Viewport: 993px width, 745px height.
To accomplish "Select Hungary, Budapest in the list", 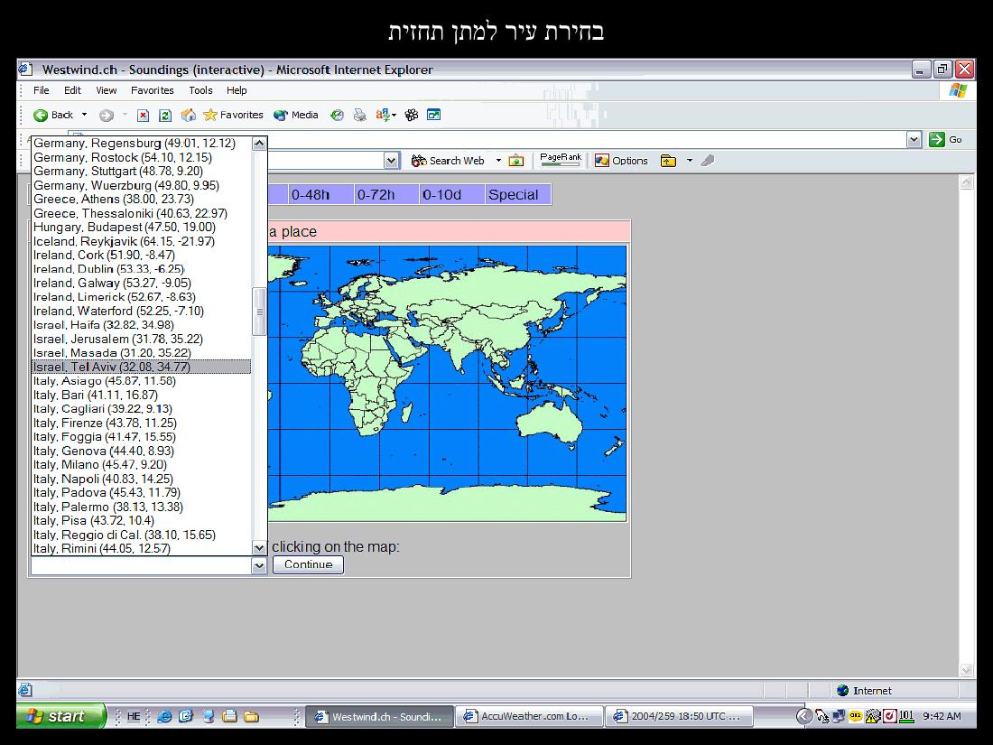I will [x=141, y=227].
